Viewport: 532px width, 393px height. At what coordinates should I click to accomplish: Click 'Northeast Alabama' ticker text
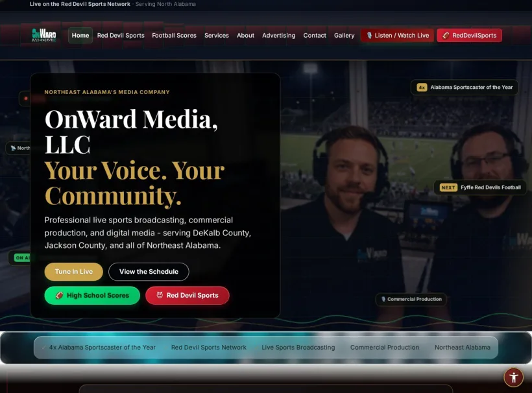pyautogui.click(x=463, y=347)
